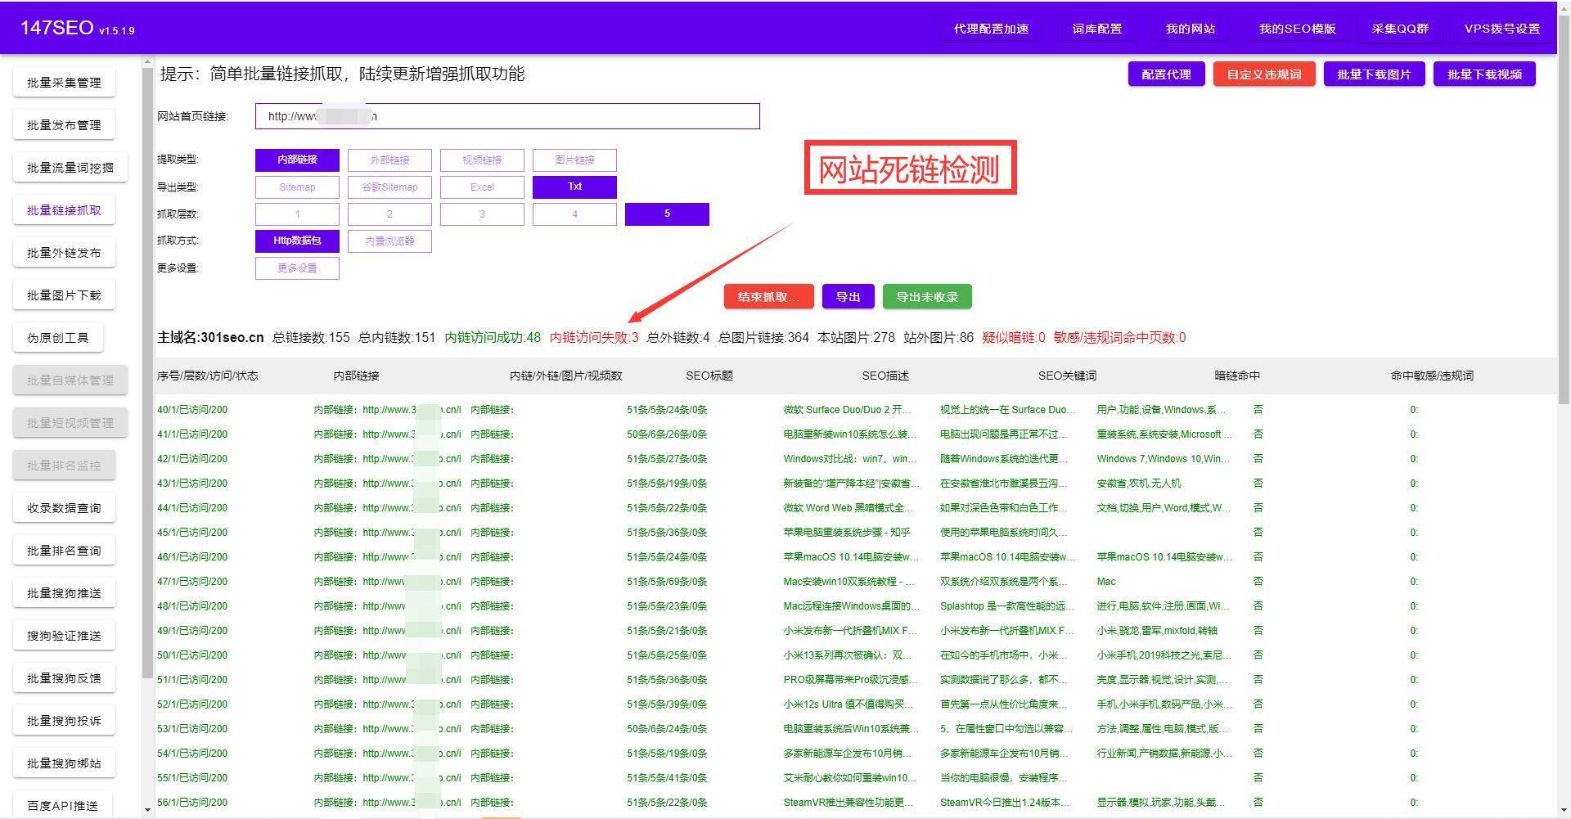Click the 批量下载视频 button
The width and height of the screenshot is (1571, 819).
1484,74
